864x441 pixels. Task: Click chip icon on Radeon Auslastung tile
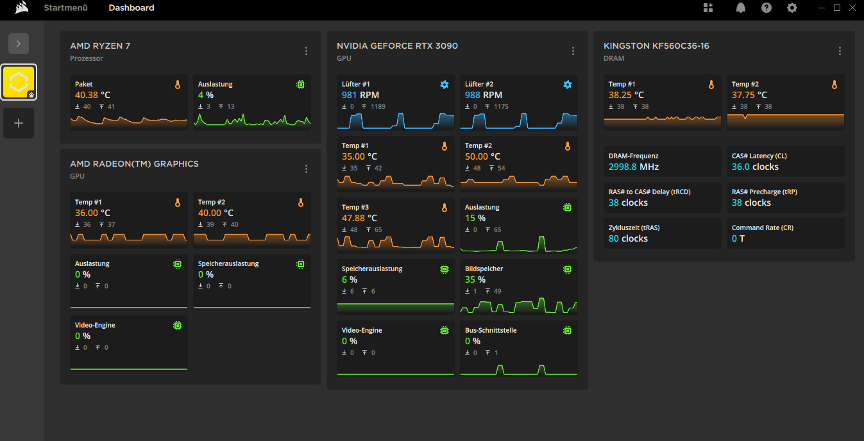(x=178, y=264)
